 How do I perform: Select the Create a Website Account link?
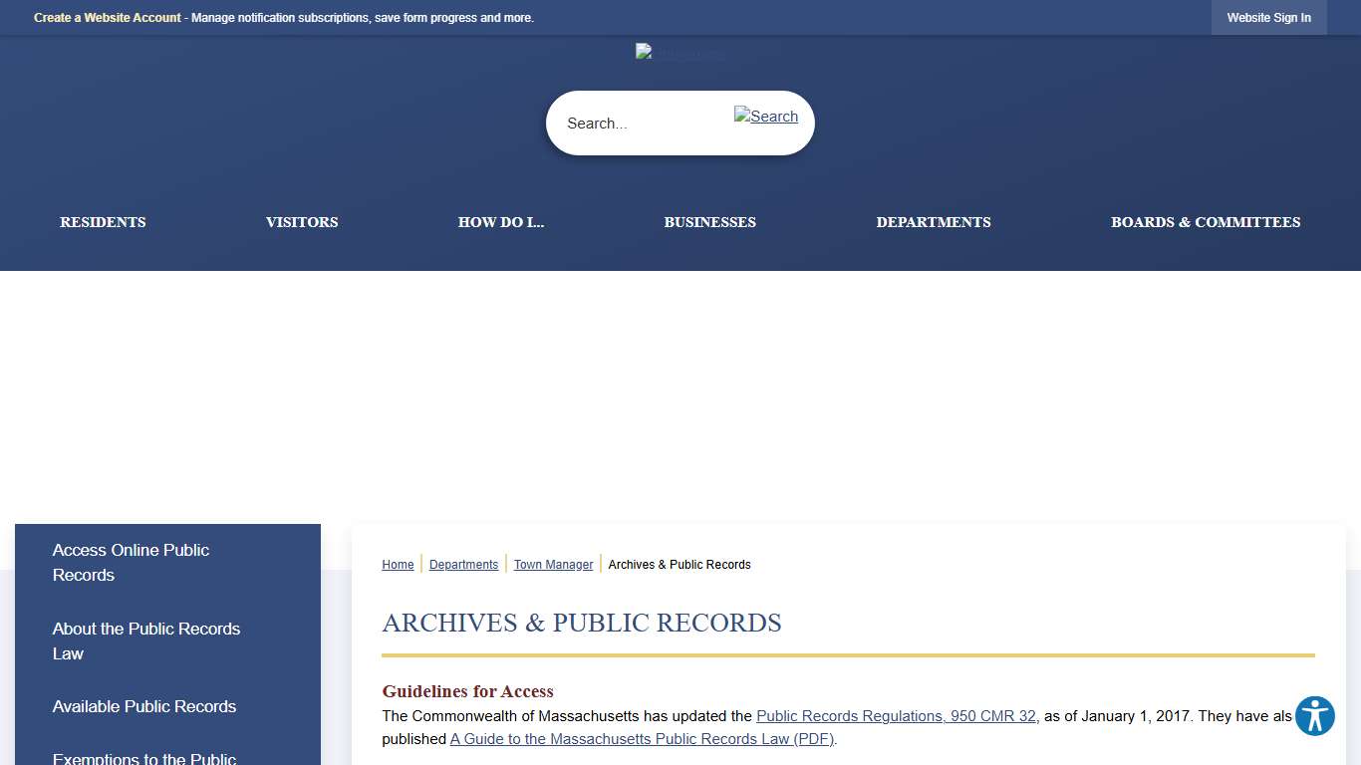point(107,17)
